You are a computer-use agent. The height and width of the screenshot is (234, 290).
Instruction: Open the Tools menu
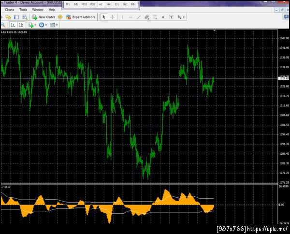[23, 10]
